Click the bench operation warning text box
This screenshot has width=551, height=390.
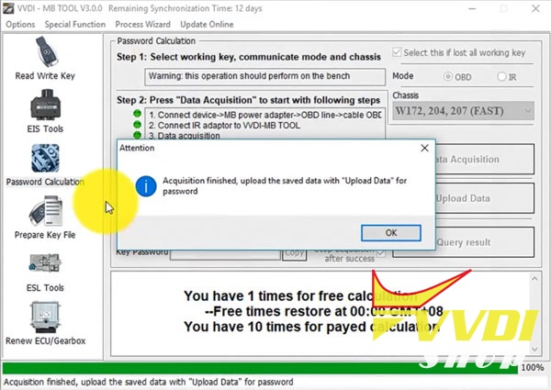click(x=265, y=76)
